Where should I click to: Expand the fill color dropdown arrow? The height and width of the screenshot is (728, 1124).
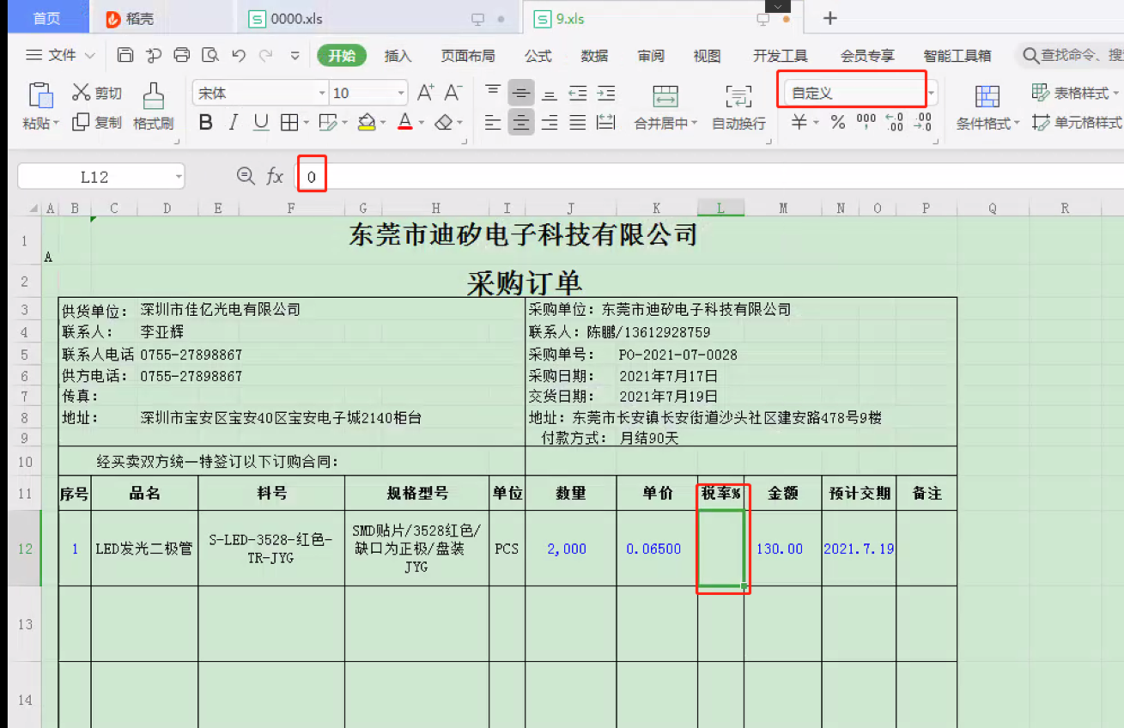click(382, 124)
